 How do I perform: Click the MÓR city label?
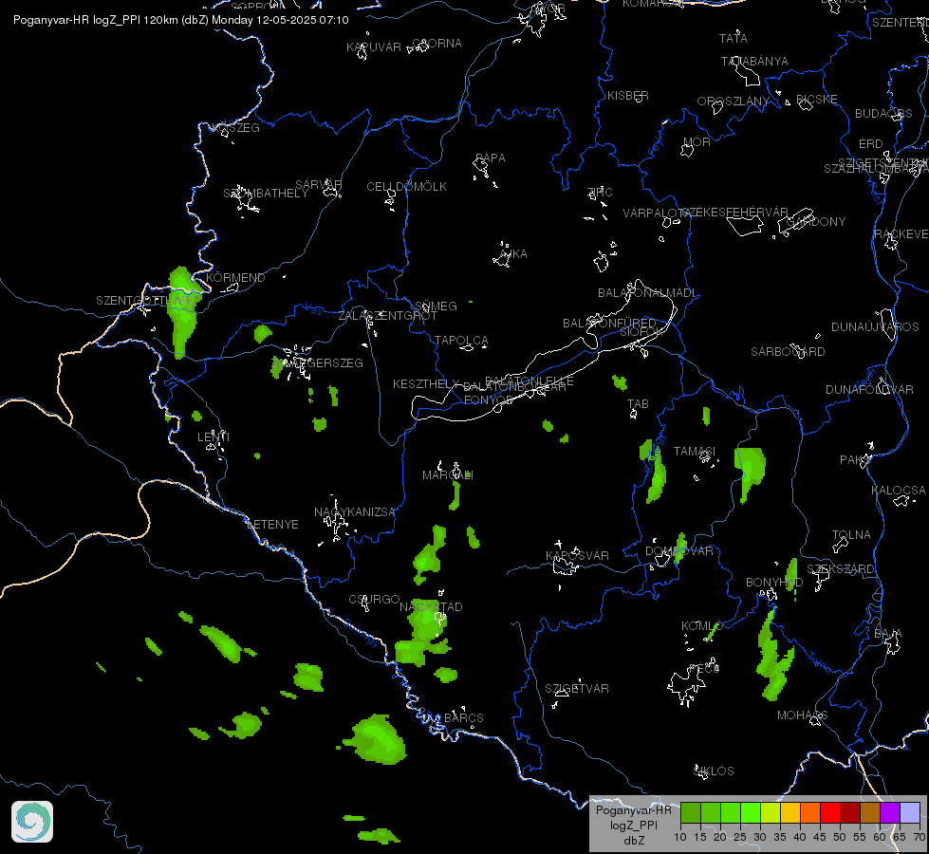tap(697, 141)
